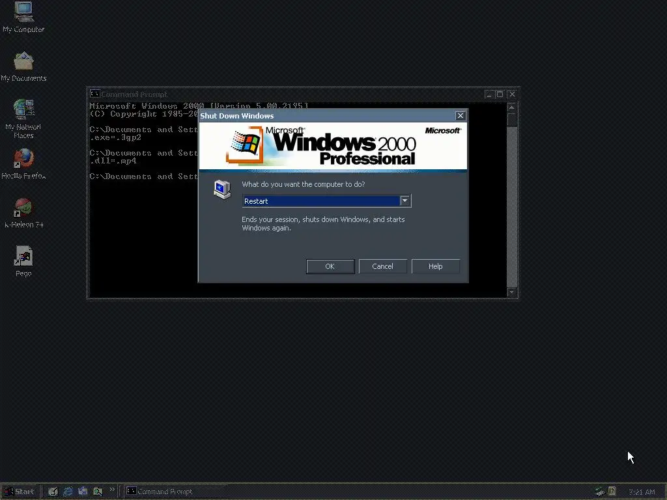The height and width of the screenshot is (500, 667).
Task: Click Show Desktop quick launch icon
Action: pos(53,492)
